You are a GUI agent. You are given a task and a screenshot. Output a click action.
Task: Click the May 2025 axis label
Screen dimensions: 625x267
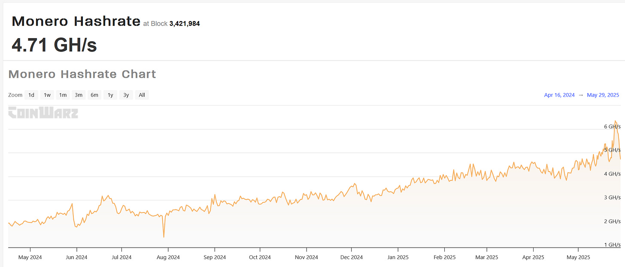pyautogui.click(x=578, y=258)
